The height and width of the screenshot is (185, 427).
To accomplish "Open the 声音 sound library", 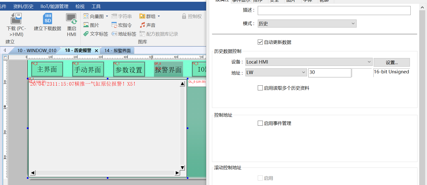I will click(148, 25).
